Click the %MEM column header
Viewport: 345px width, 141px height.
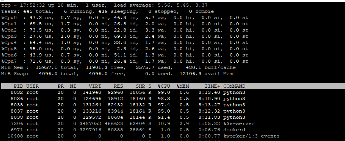(183, 86)
